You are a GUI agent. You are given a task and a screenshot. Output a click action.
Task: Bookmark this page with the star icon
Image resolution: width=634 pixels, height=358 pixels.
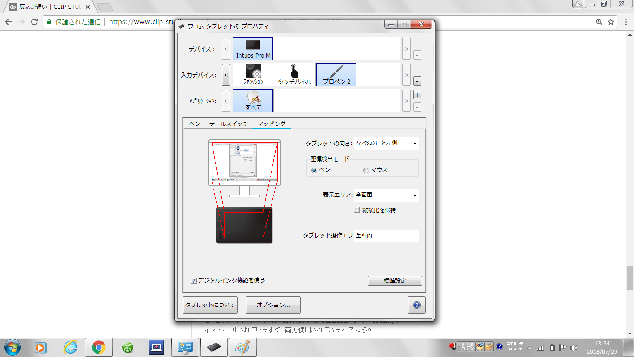point(611,22)
